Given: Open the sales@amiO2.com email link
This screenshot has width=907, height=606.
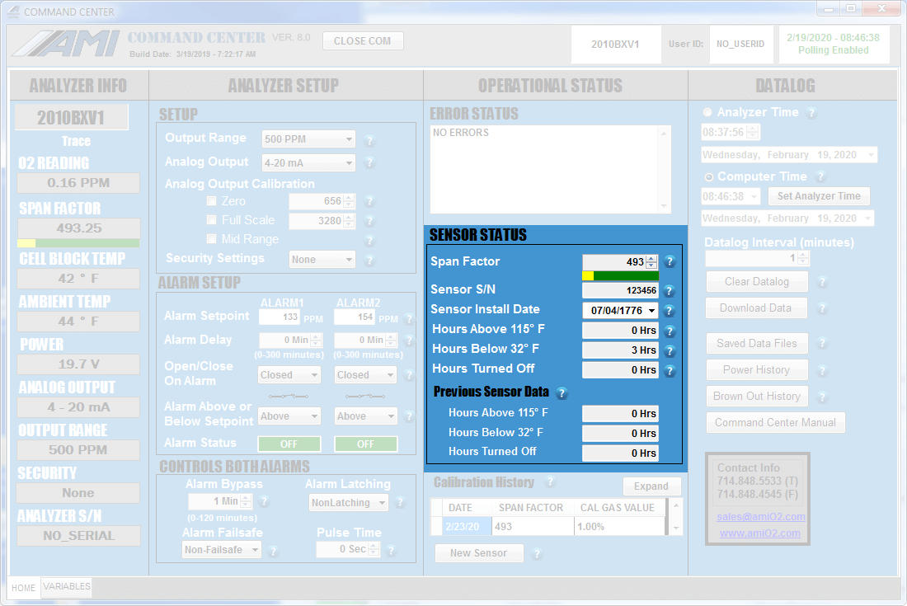Looking at the screenshot, I should click(761, 517).
